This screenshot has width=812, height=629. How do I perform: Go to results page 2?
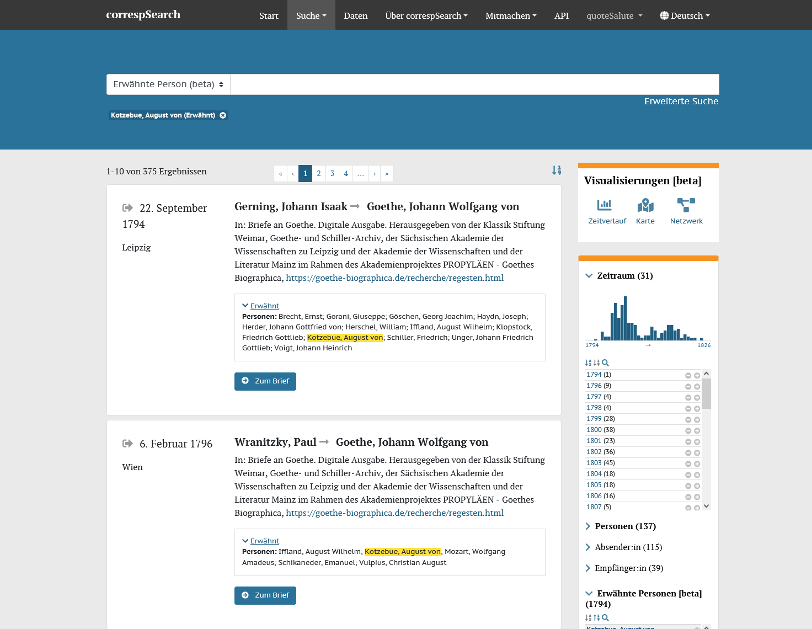tap(319, 174)
